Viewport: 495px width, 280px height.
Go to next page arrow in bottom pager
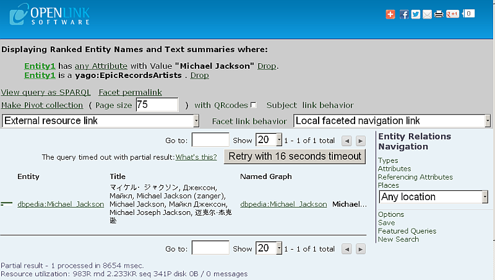[361, 249]
